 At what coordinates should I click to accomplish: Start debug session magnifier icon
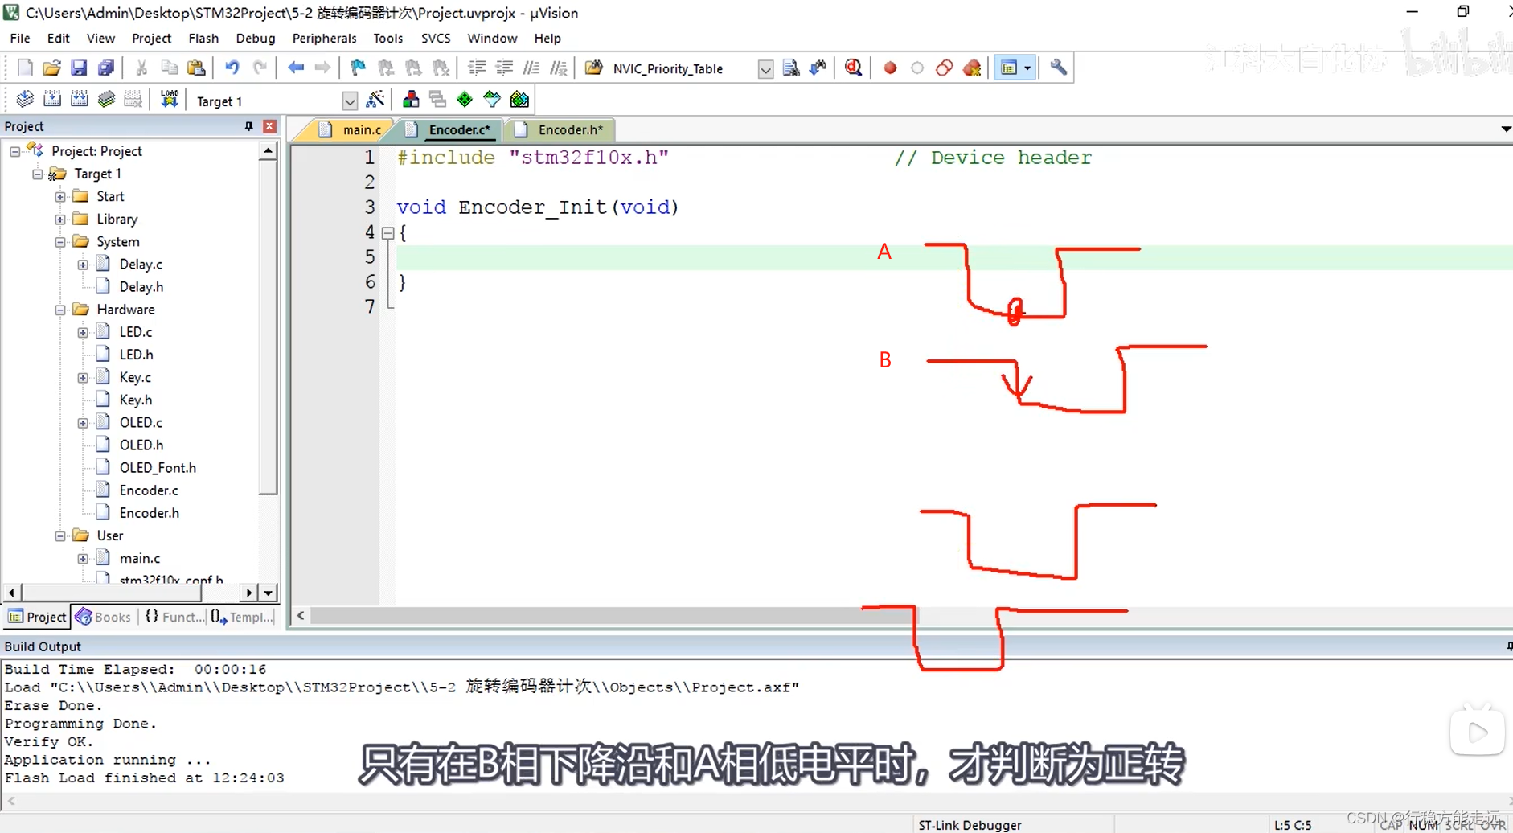[854, 68]
